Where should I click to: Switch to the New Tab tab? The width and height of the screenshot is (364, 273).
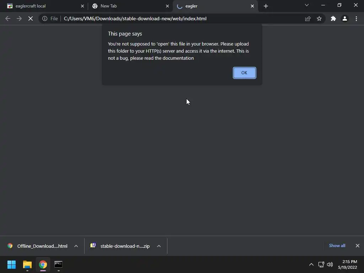pyautogui.click(x=130, y=6)
